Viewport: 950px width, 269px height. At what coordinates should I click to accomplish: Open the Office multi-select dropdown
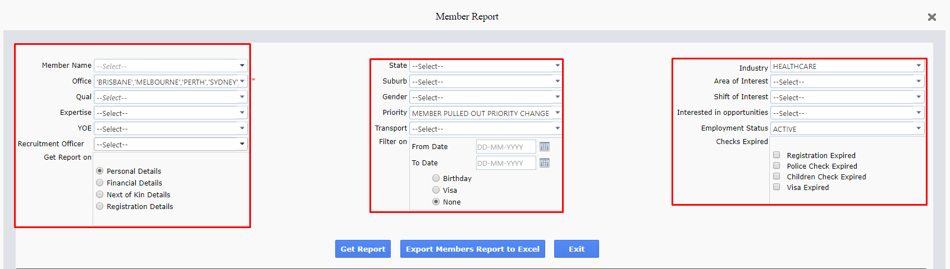tap(171, 82)
